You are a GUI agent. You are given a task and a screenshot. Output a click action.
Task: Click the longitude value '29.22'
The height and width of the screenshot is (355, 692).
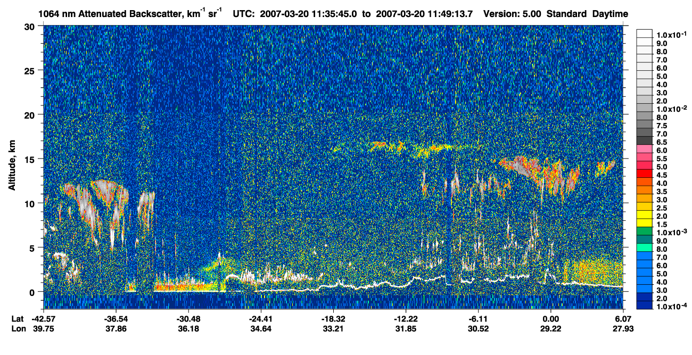tap(551, 328)
